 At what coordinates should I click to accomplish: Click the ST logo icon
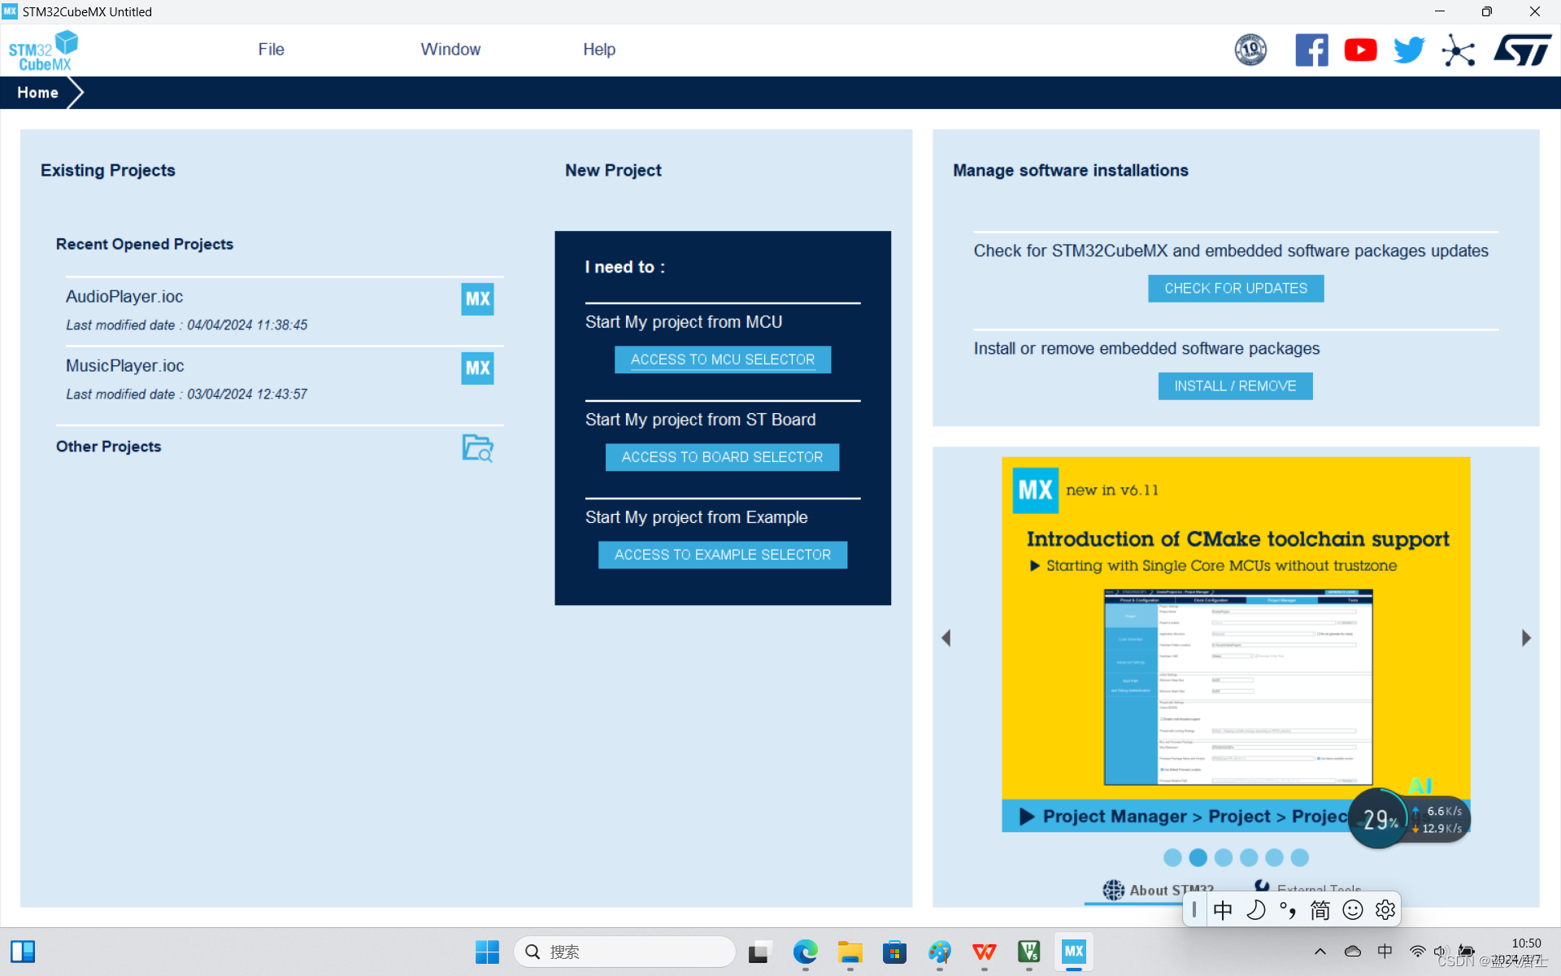[1522, 50]
